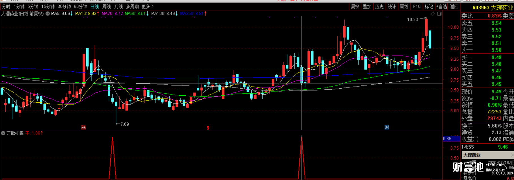The image size is (514, 180).
Task: Click the 返回 back button
Action: (x=454, y=6)
